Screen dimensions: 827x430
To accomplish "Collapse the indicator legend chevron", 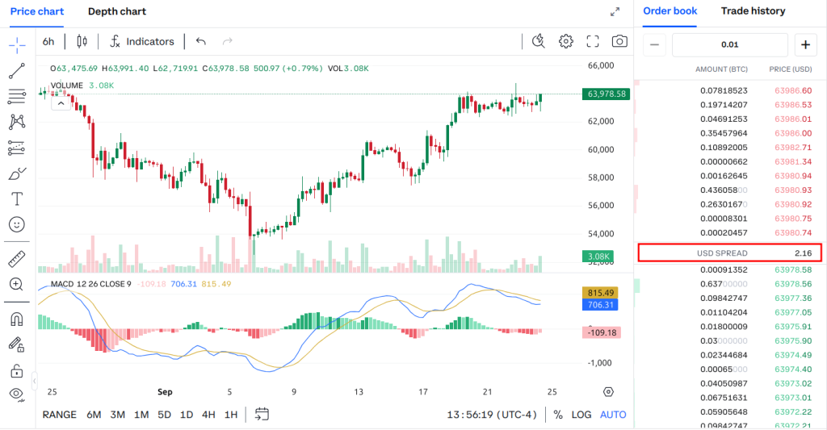I will click(x=61, y=102).
